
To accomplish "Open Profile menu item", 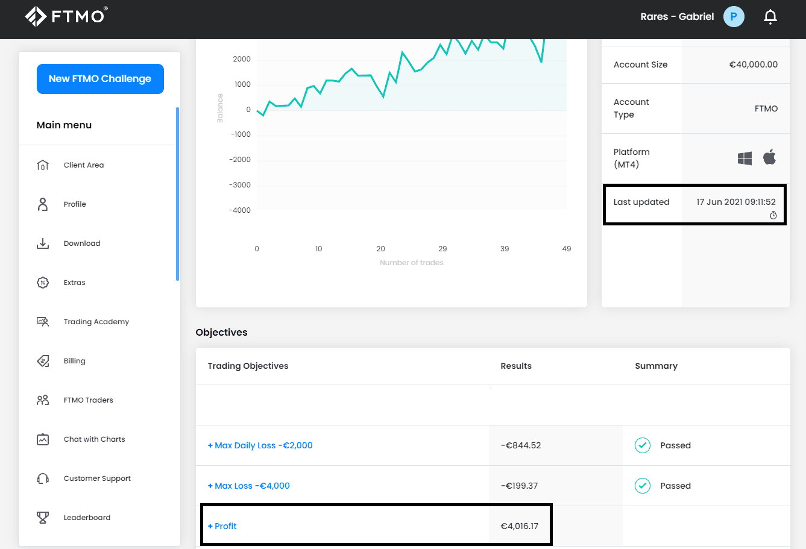I will [x=75, y=204].
